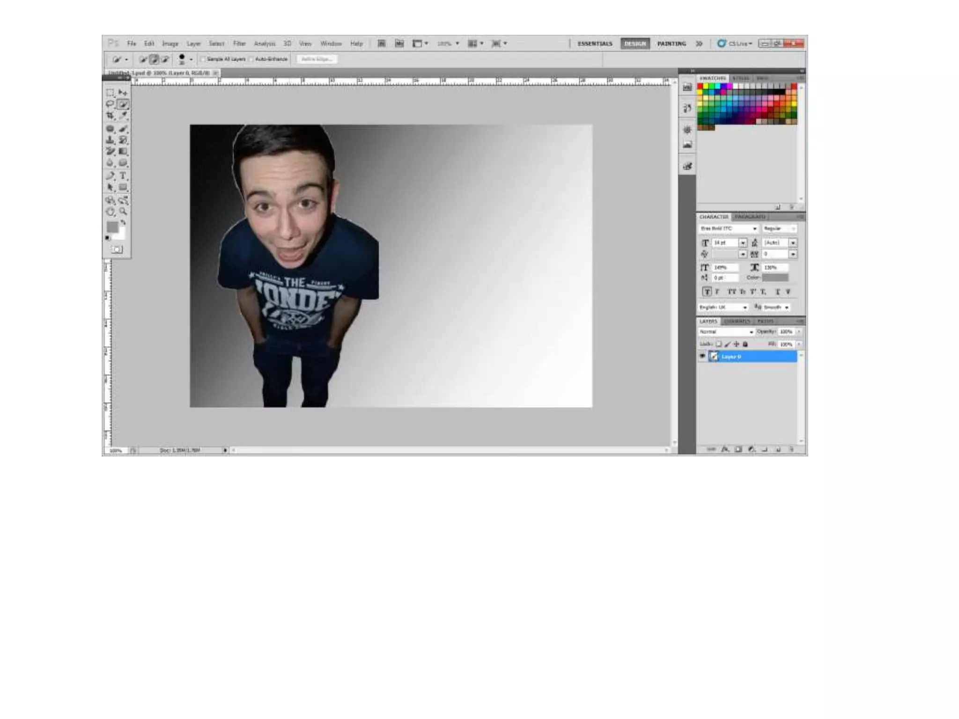Select the Rectangular Marquee tool

(x=110, y=93)
